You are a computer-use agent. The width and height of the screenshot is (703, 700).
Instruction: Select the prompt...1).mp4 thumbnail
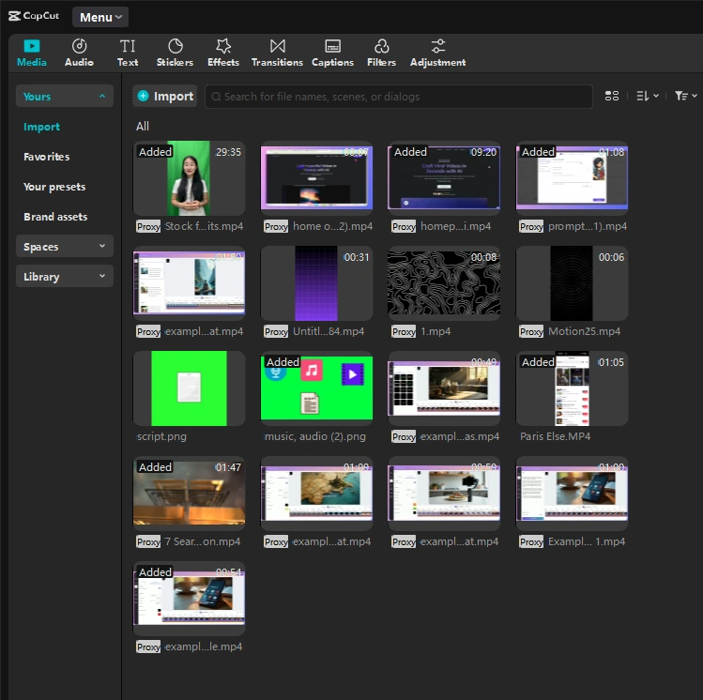click(572, 178)
